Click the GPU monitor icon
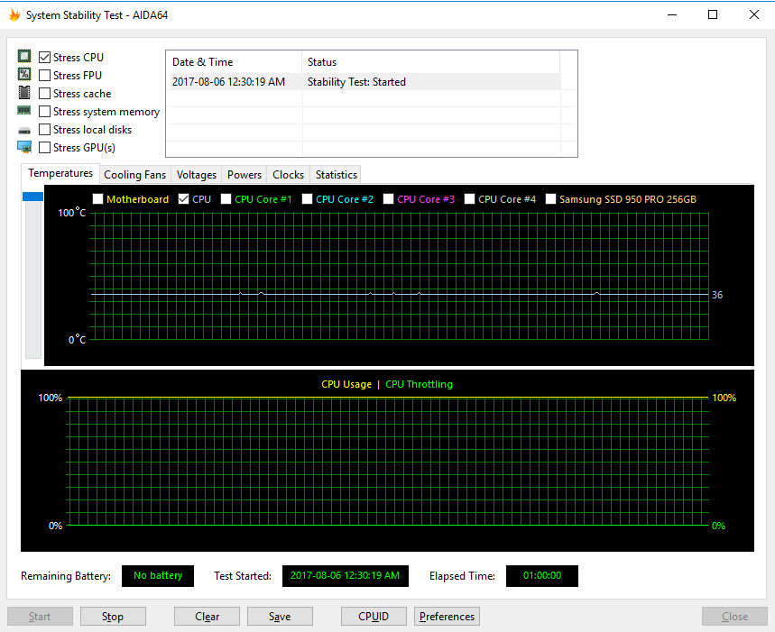775x632 pixels. (x=24, y=147)
